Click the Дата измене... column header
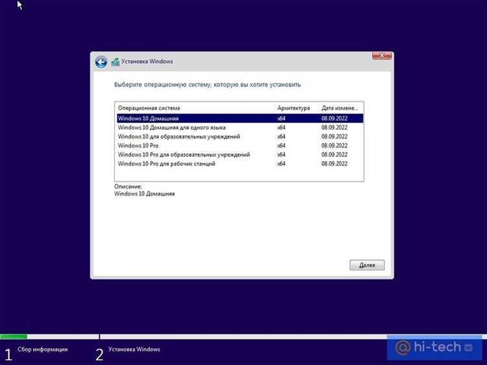This screenshot has width=487, height=365. click(x=341, y=108)
